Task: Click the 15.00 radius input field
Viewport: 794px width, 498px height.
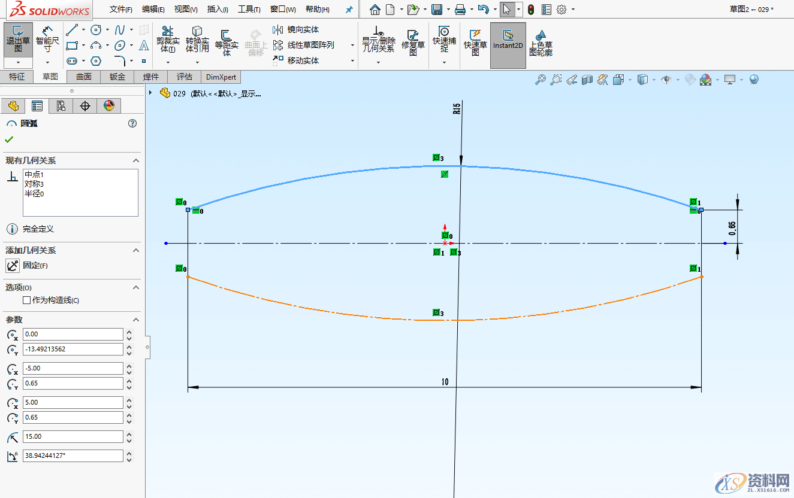Action: coord(72,437)
